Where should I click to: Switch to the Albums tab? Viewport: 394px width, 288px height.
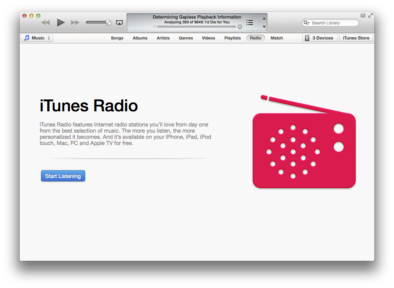pos(140,38)
